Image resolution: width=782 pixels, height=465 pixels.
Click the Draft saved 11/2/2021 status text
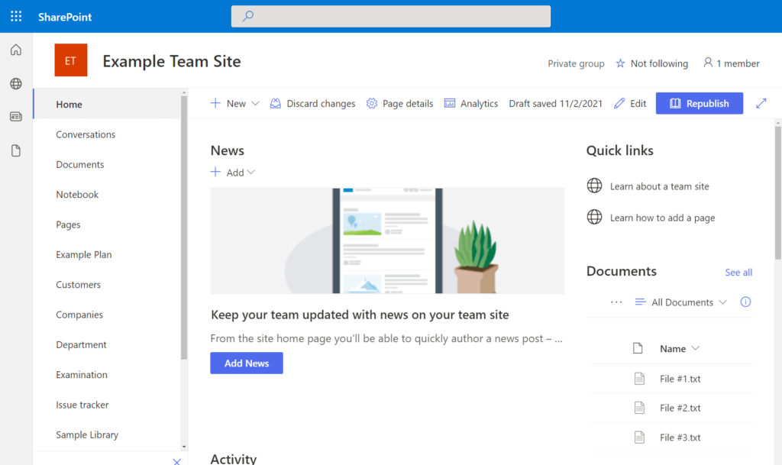pyautogui.click(x=556, y=103)
